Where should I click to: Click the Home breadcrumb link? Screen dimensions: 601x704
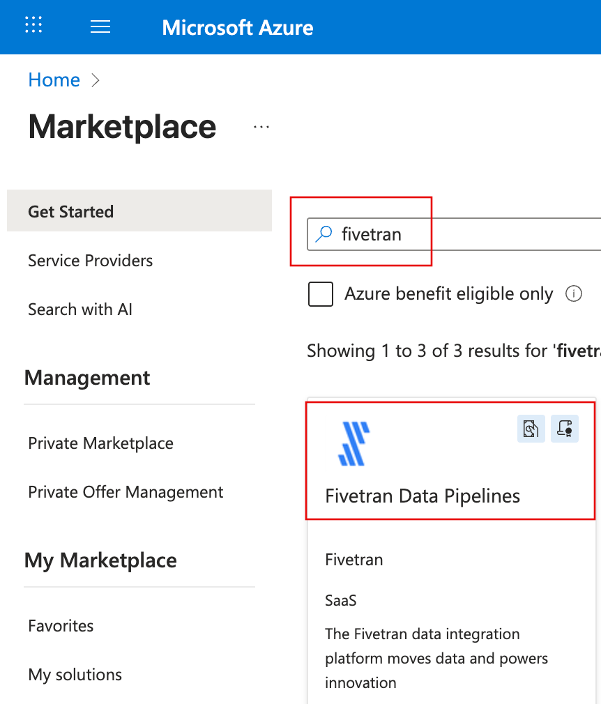coord(54,79)
